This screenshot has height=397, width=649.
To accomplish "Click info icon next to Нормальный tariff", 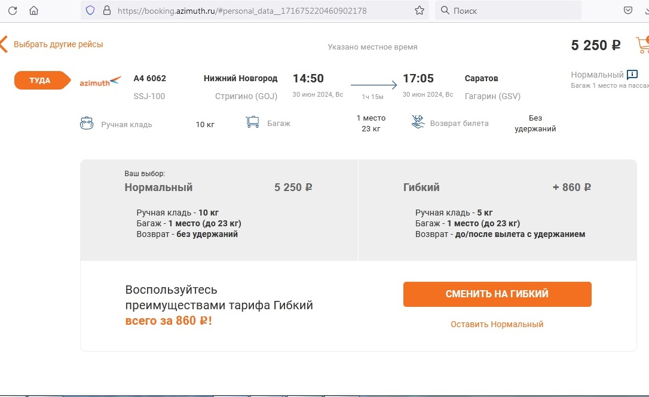I will point(632,75).
